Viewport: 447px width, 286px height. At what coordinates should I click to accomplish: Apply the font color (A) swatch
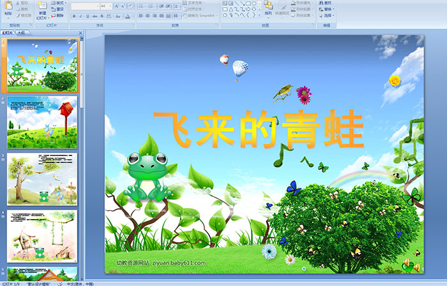coord(128,16)
